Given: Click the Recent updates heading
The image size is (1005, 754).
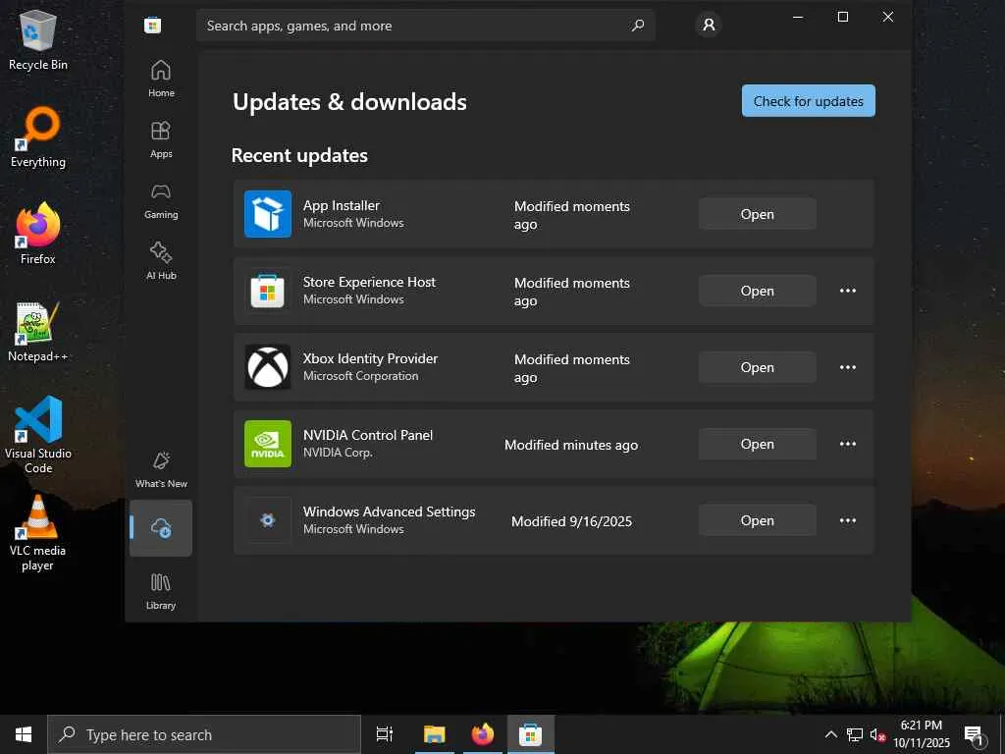Looking at the screenshot, I should click(299, 155).
